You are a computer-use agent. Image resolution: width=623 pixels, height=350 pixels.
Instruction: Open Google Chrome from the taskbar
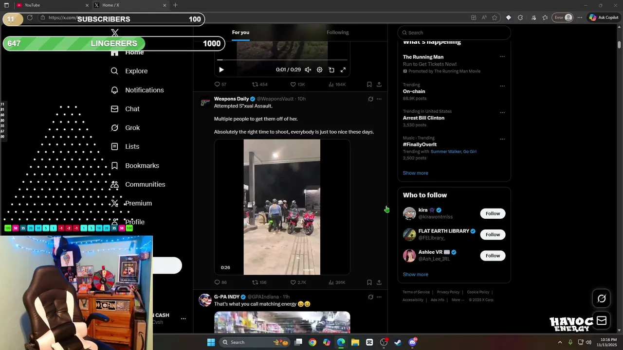(x=312, y=342)
